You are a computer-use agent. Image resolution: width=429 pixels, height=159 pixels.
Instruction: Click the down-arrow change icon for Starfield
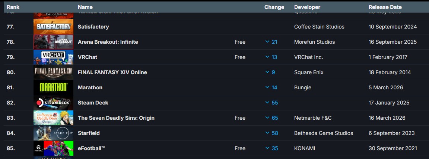tap(267, 133)
